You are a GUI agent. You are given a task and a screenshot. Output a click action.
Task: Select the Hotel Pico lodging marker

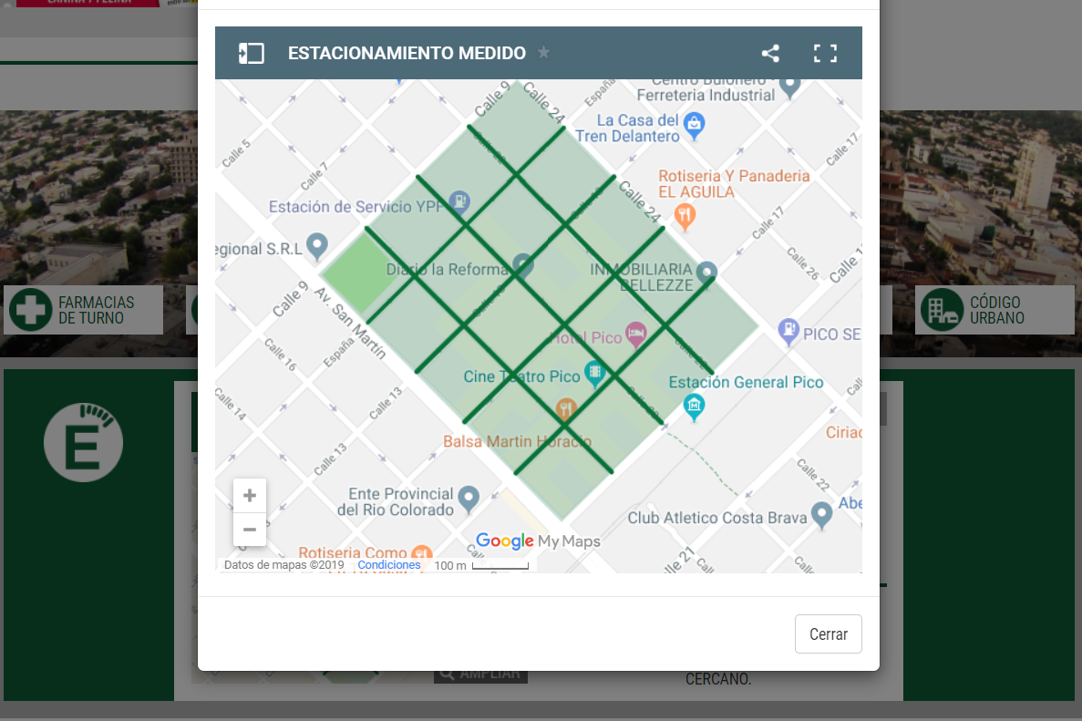click(x=635, y=335)
